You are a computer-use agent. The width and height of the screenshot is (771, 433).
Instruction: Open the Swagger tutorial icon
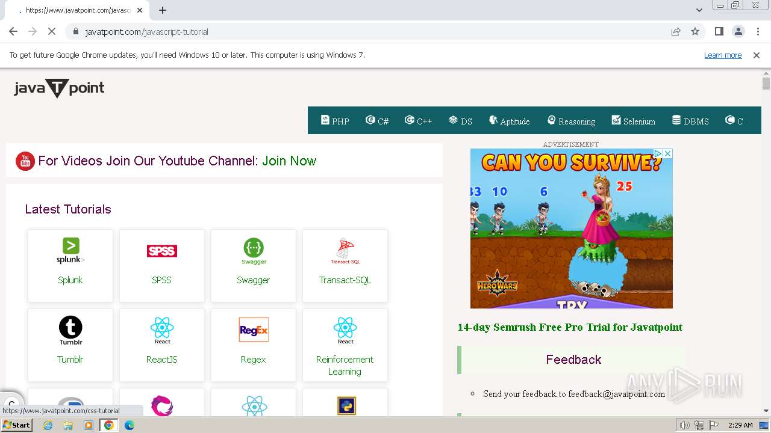(254, 251)
